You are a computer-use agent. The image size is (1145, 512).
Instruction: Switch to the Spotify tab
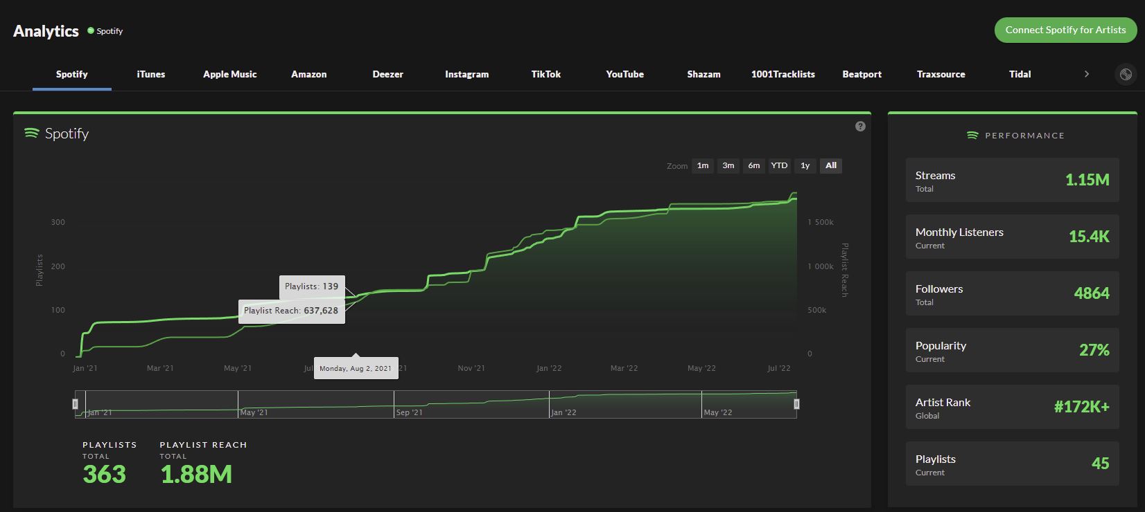pos(72,74)
